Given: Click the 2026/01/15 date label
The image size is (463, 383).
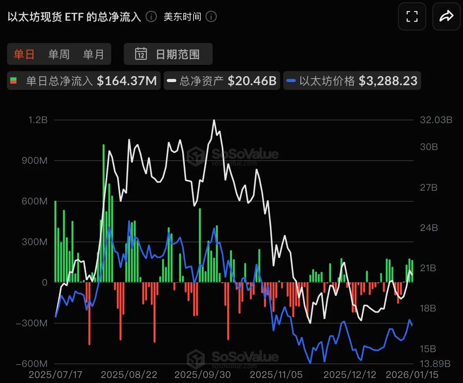Looking at the screenshot, I should point(412,375).
